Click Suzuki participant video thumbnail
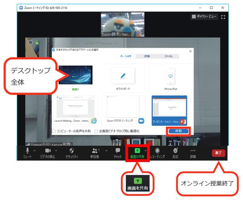 [x=123, y=25]
